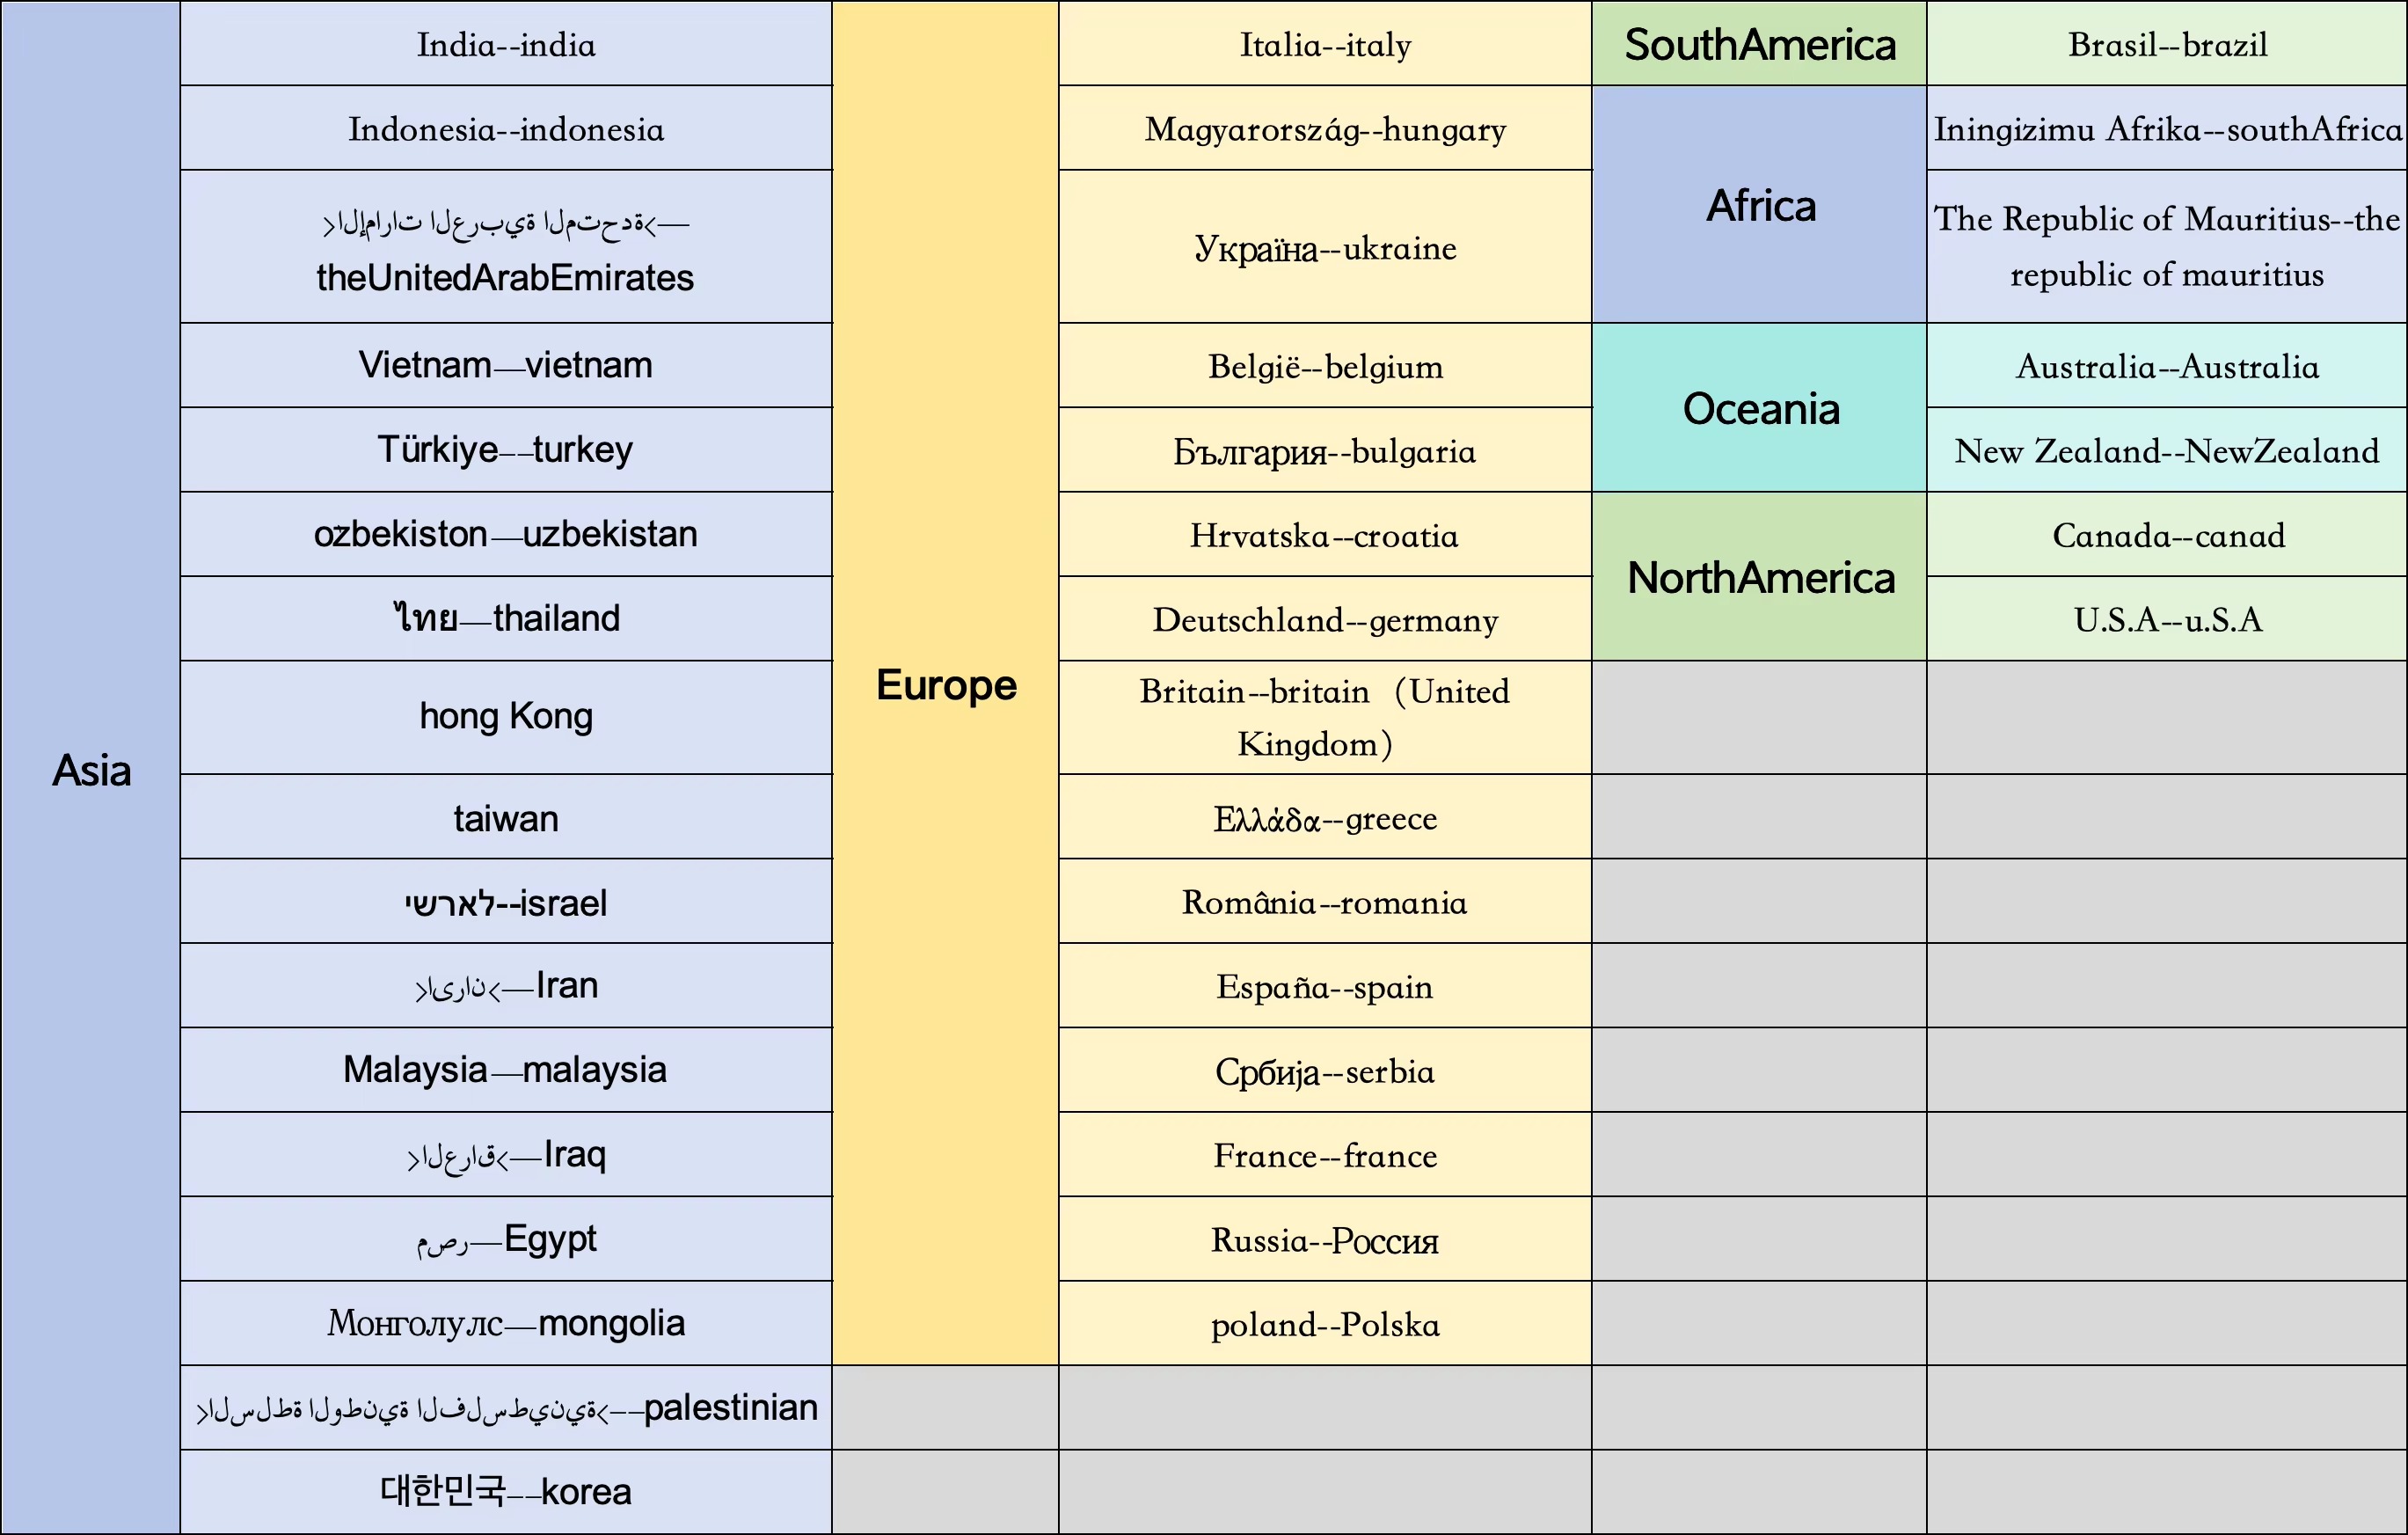Screen dimensions: 2408x1535
Task: Click the Italia--italy cell
Action: pos(1325,45)
